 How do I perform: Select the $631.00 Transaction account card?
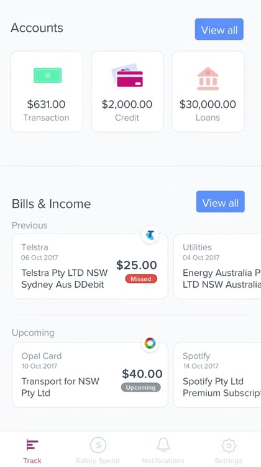click(x=47, y=92)
